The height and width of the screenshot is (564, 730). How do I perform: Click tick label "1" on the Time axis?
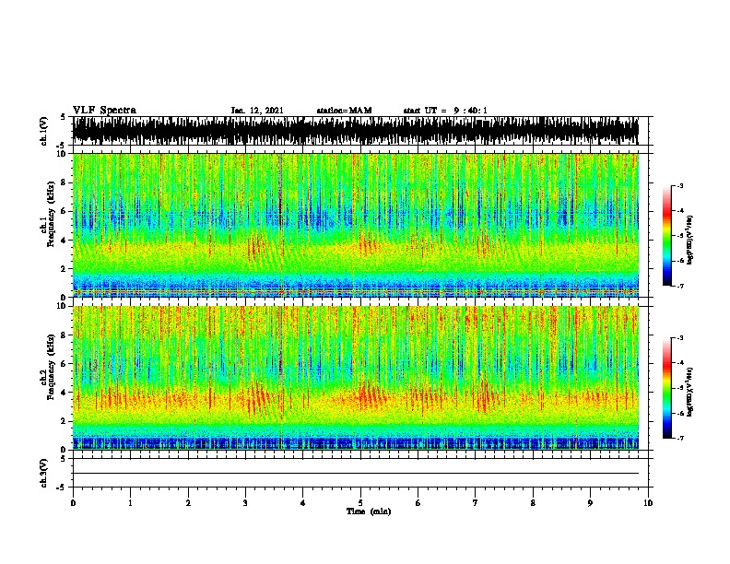click(130, 503)
